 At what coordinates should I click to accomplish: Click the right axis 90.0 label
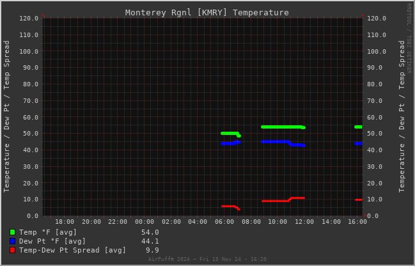375,68
